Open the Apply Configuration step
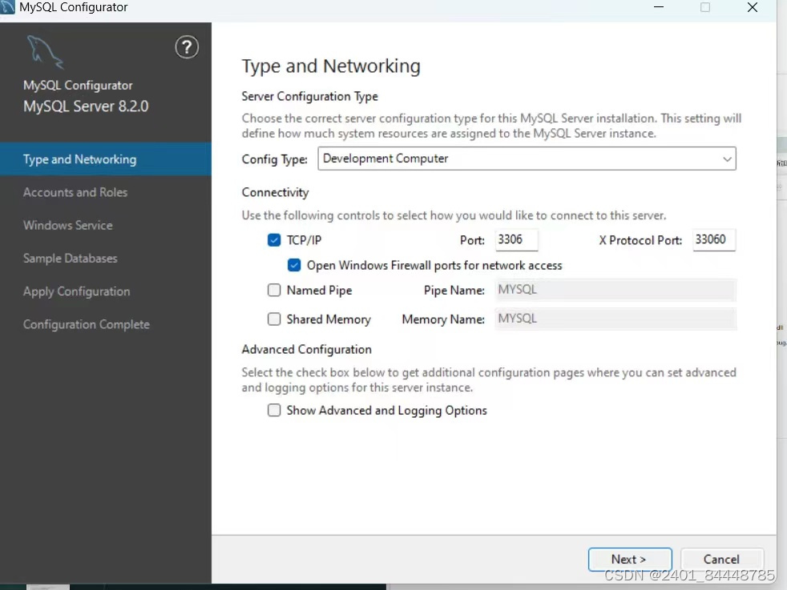787x590 pixels. point(76,291)
